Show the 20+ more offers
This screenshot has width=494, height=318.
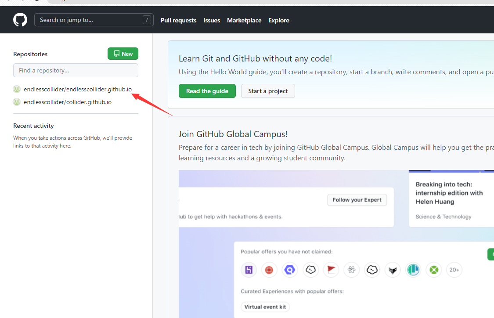pos(454,270)
